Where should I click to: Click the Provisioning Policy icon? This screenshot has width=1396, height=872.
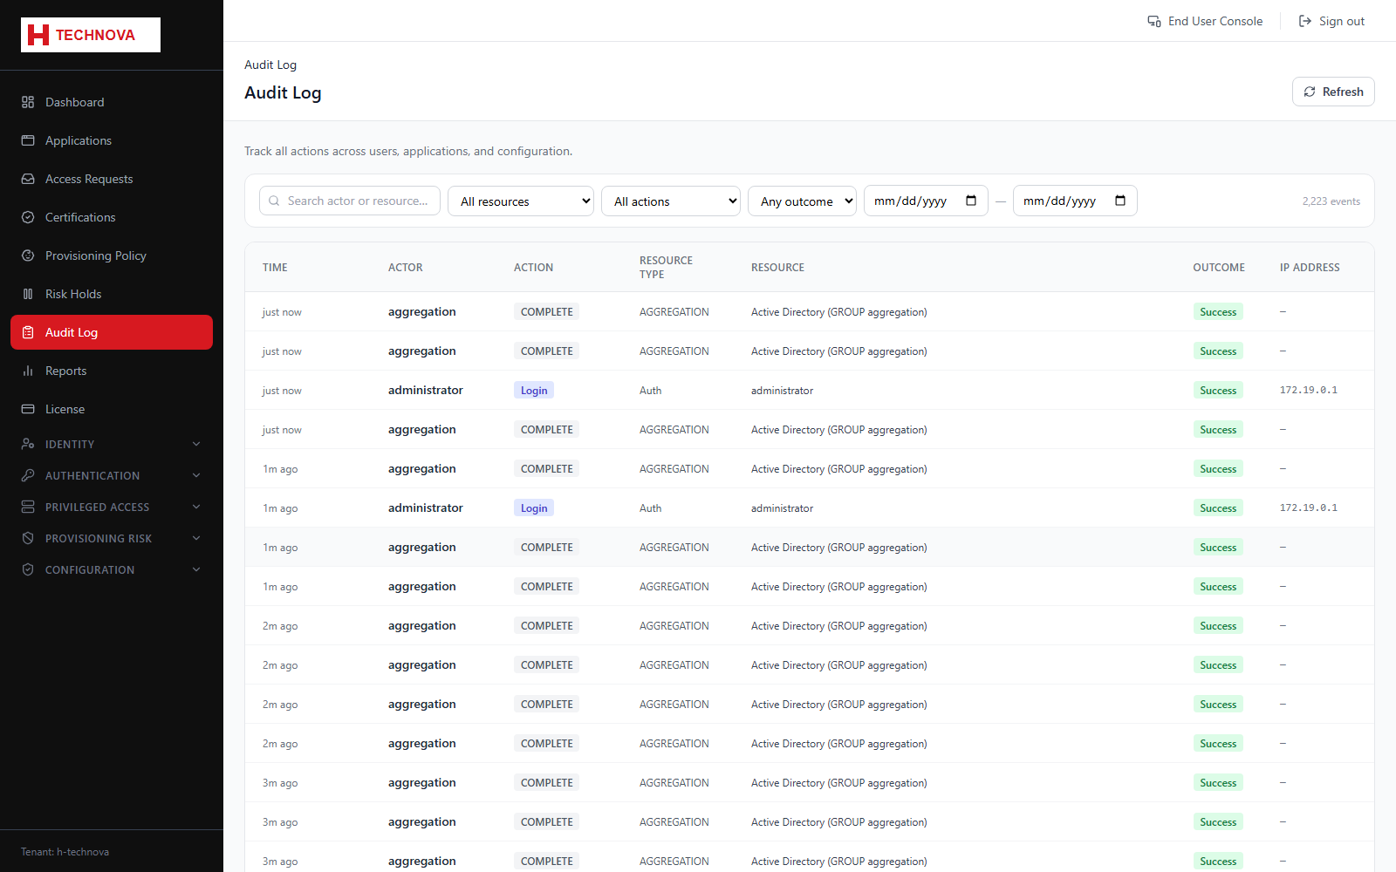[28, 255]
